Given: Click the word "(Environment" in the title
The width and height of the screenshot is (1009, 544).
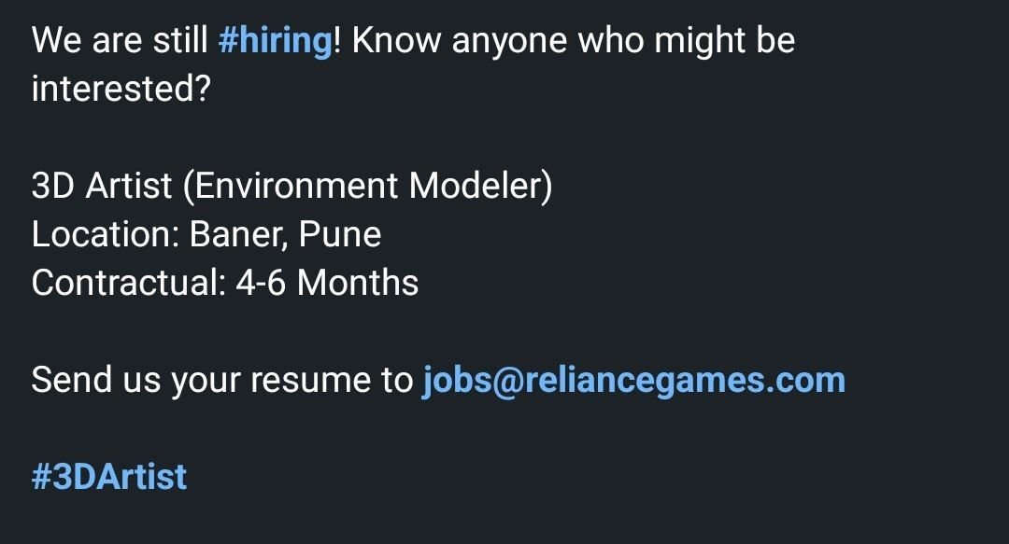Looking at the screenshot, I should coord(293,186).
